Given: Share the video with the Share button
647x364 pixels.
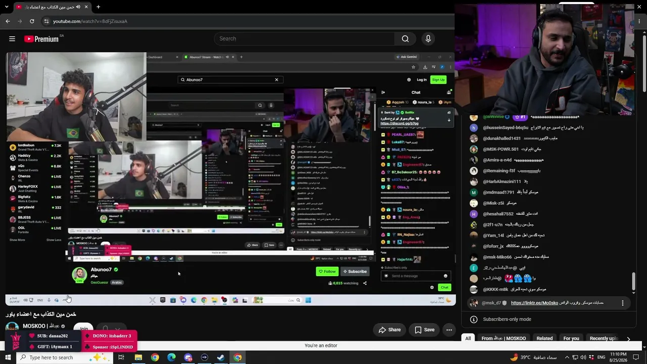Looking at the screenshot, I should 390,330.
